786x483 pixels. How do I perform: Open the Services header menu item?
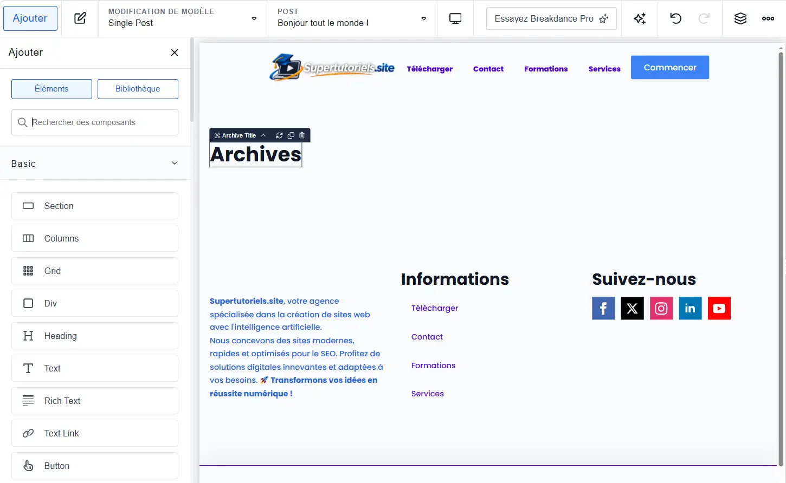tap(604, 69)
